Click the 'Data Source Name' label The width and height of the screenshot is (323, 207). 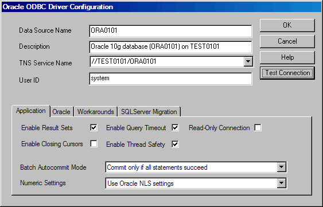click(x=45, y=30)
